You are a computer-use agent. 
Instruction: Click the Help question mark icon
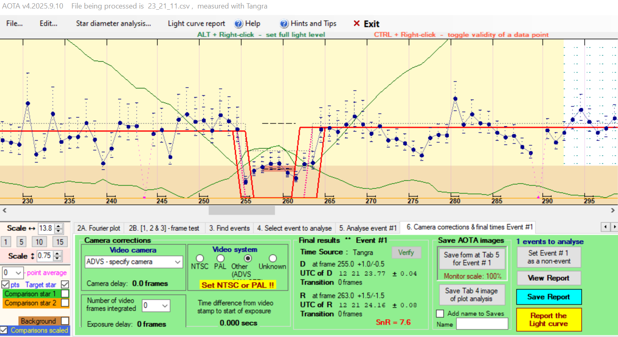239,24
